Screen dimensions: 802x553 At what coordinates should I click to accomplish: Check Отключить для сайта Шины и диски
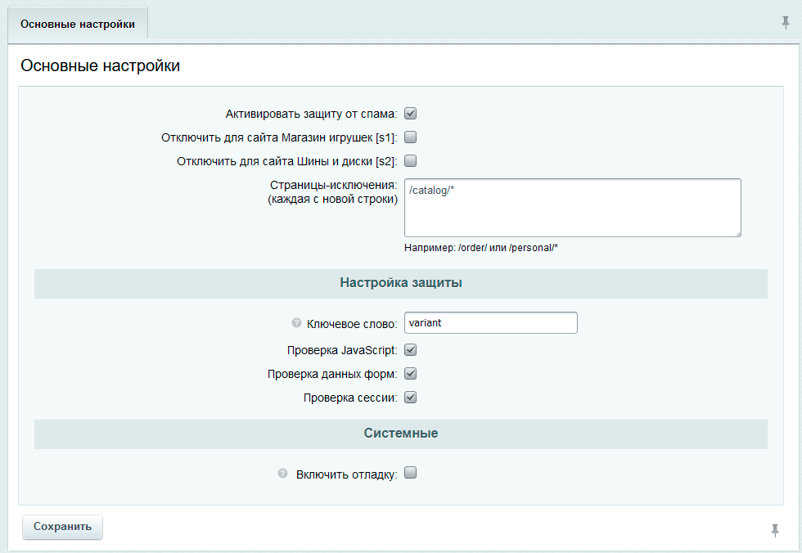pyautogui.click(x=410, y=160)
